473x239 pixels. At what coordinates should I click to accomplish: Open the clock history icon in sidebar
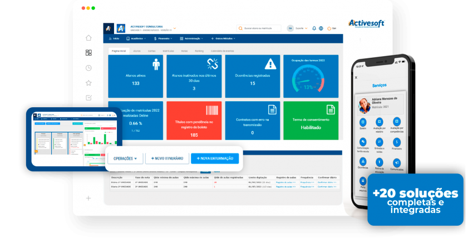88,68
